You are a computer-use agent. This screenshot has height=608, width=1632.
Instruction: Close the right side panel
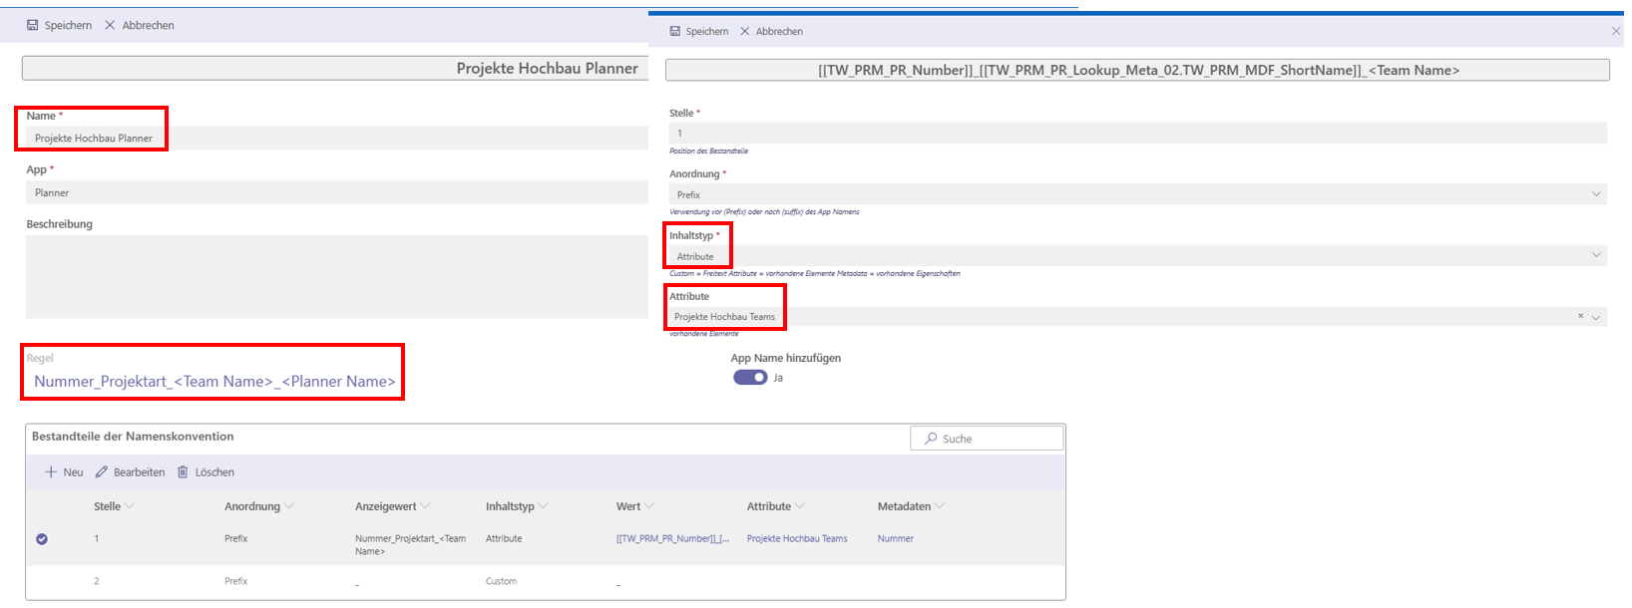point(1616,31)
